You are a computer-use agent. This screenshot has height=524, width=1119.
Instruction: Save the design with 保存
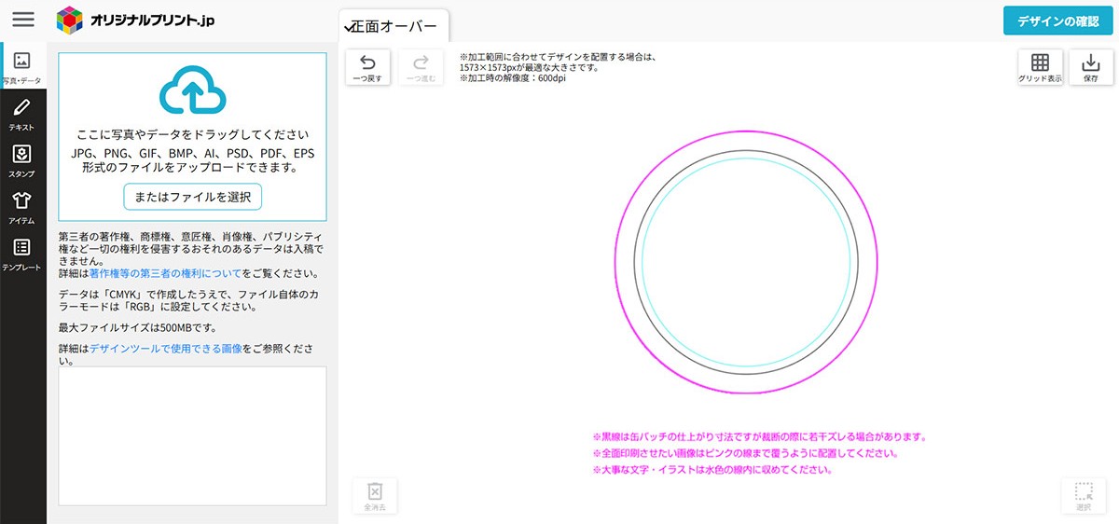(1090, 68)
